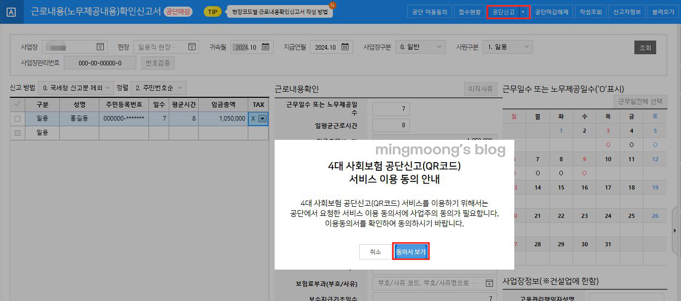Open the 부호/사유 code lookup icon
Image resolution: width=681 pixels, height=301 pixels.
point(489,284)
